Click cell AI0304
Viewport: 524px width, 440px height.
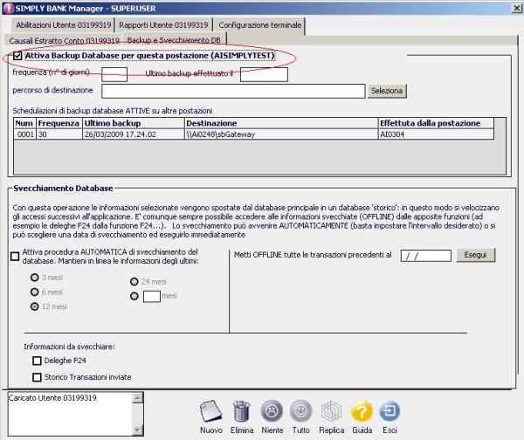point(436,134)
